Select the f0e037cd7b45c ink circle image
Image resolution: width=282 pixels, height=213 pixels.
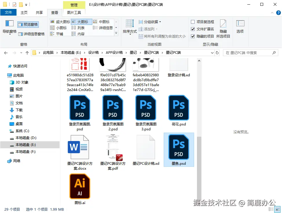point(113,64)
